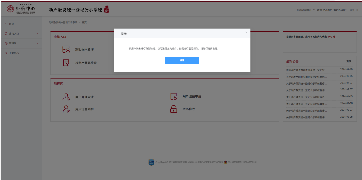
Task: Close the 提示 dialog with the X
Action: [x=246, y=32]
